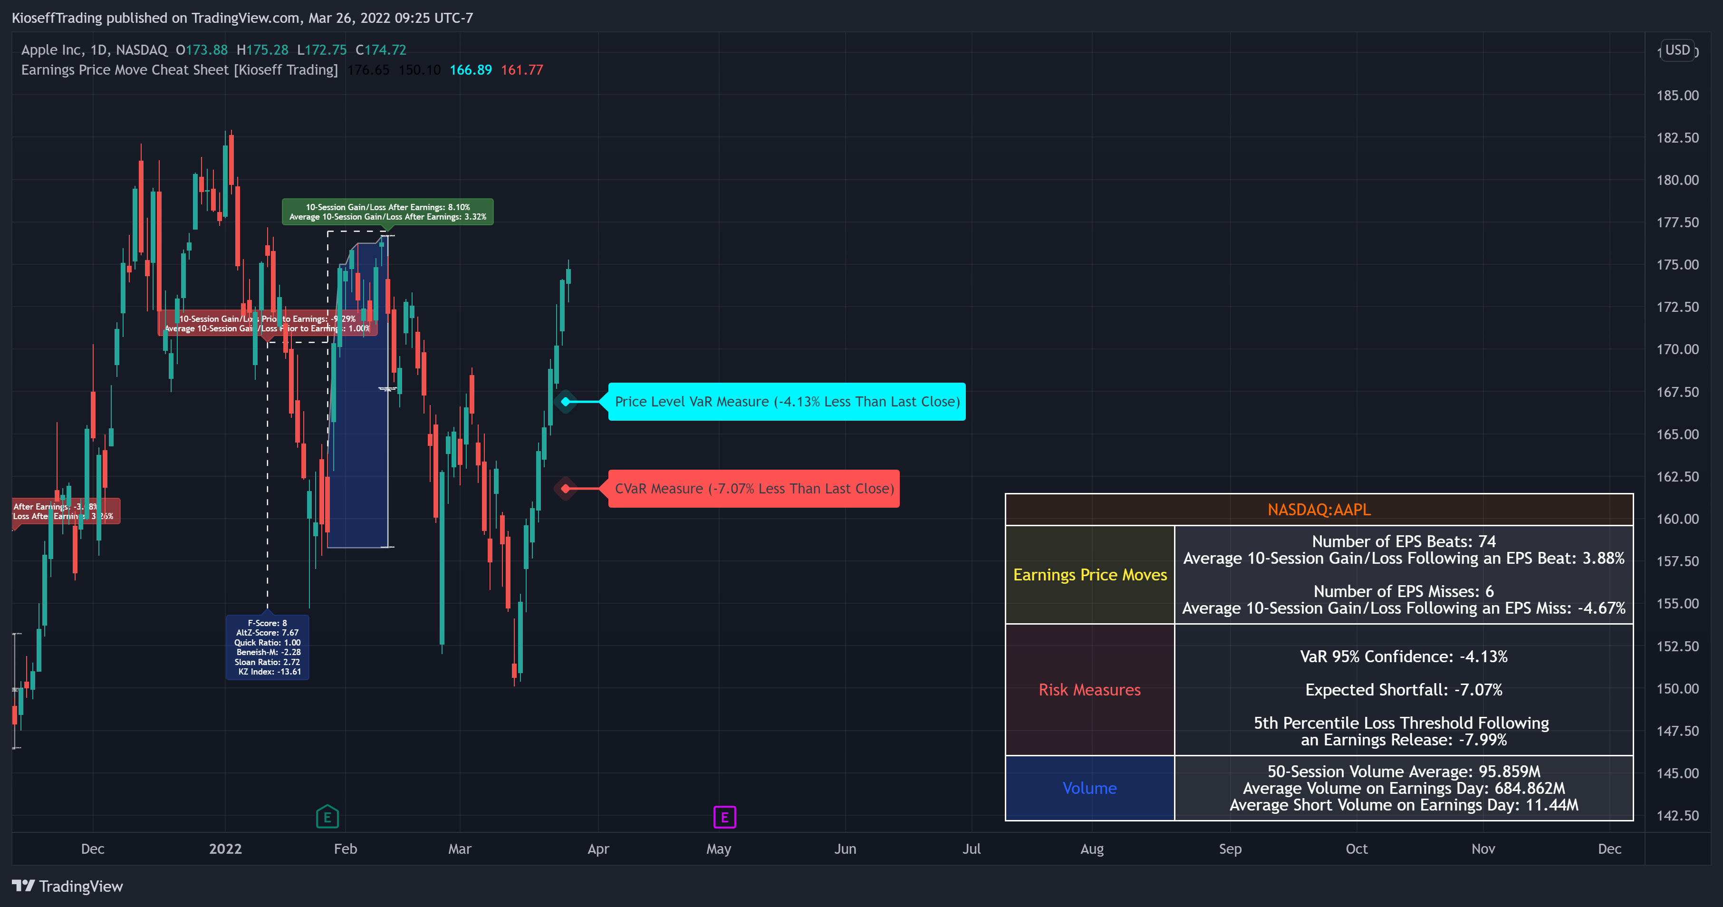Click the NASDAQ:AAPL table header
1723x907 pixels.
tap(1319, 510)
